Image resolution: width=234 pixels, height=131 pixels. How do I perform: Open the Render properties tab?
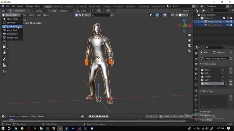196,59
